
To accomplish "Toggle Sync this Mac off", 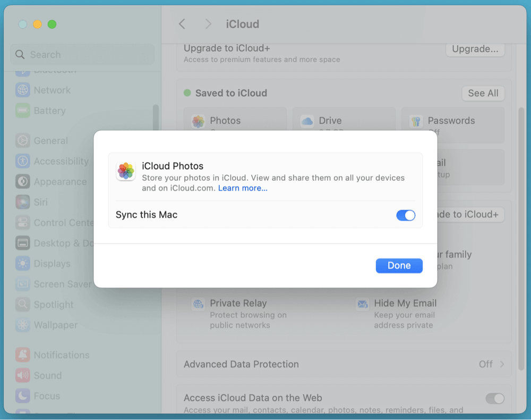I will click(406, 215).
